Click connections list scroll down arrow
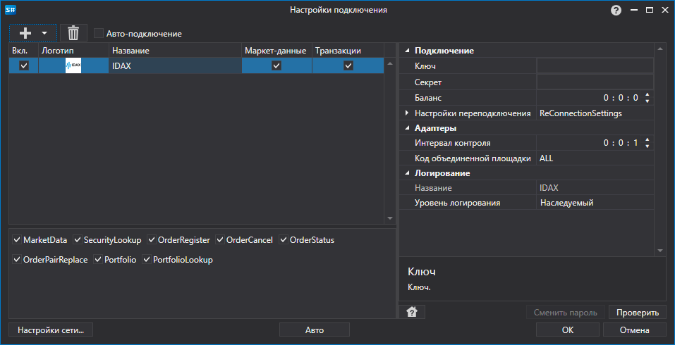 390,218
